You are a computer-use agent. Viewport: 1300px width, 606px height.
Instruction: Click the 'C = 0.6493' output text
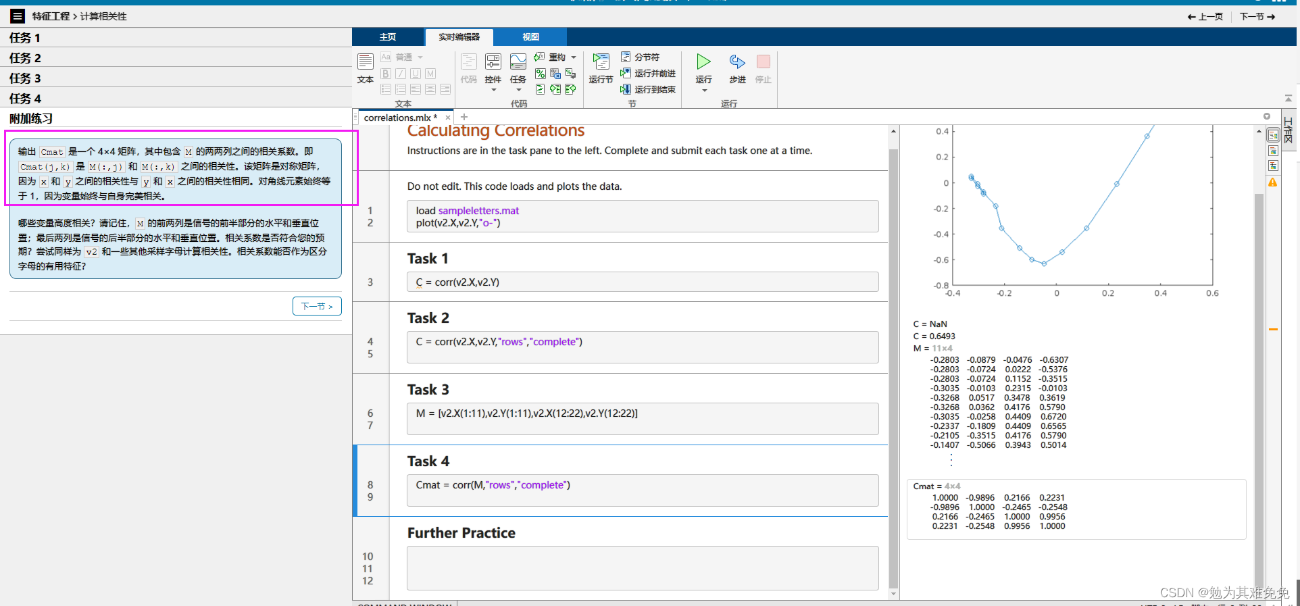pos(934,336)
